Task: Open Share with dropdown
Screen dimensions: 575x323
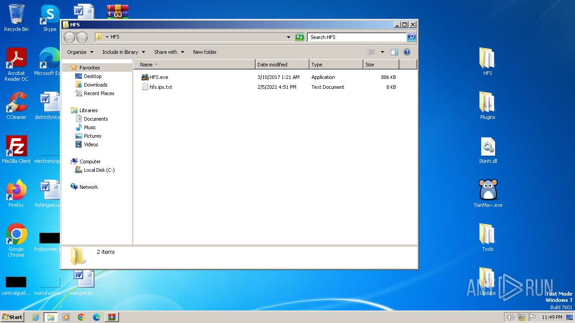Action: coord(169,52)
